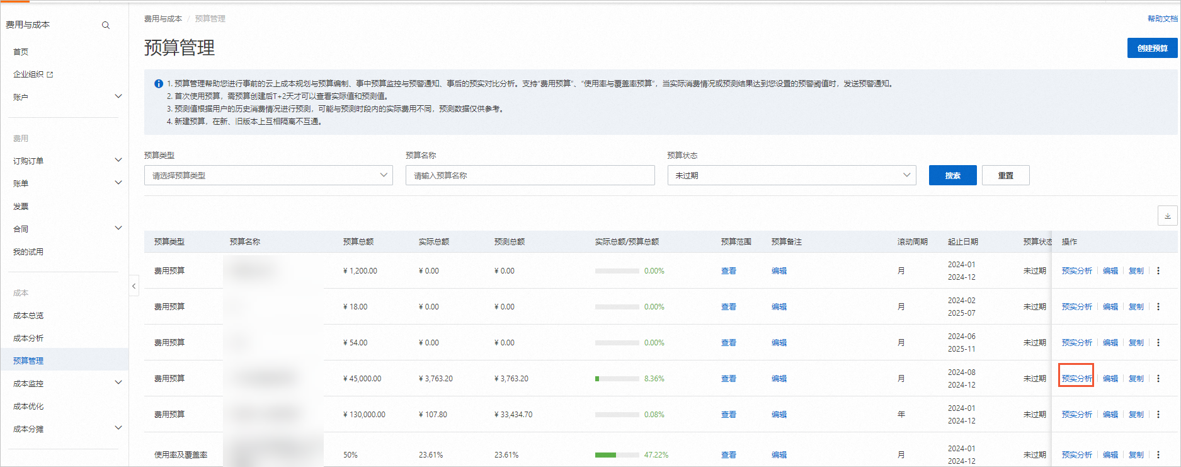Open 预实分析 for the ¥ 45,000.00 budget
Screen dimensions: 1181x467
[x=1076, y=379]
